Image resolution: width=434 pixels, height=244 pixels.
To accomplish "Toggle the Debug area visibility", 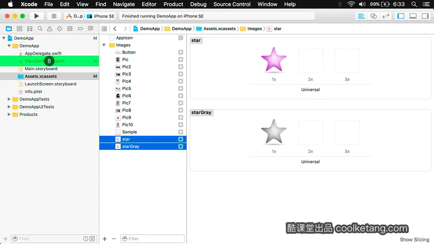I will coord(413,16).
